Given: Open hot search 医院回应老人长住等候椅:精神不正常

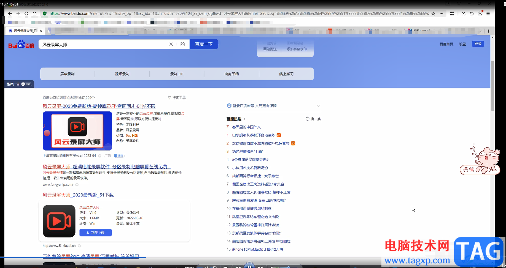Looking at the screenshot, I should tap(261, 192).
